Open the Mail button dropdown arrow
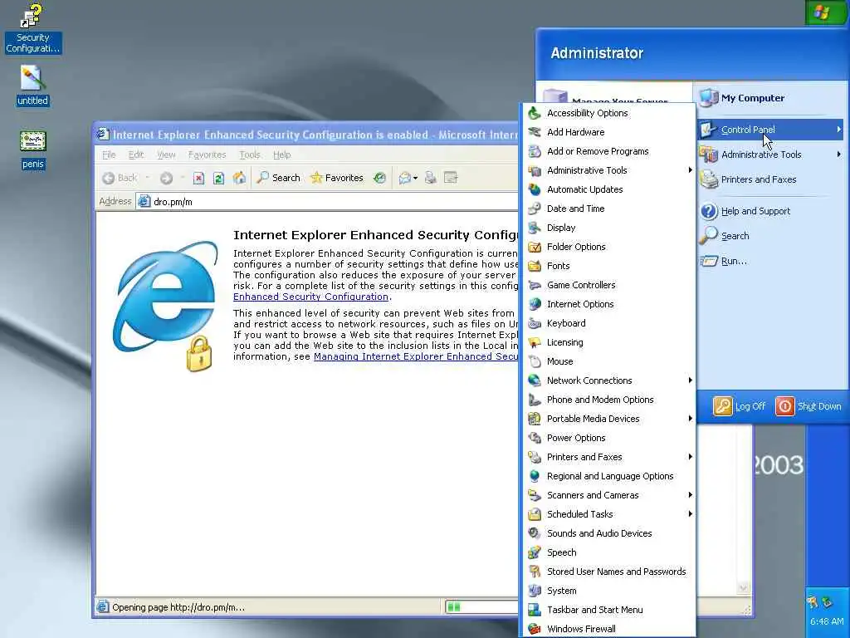The height and width of the screenshot is (638, 850). (x=415, y=178)
